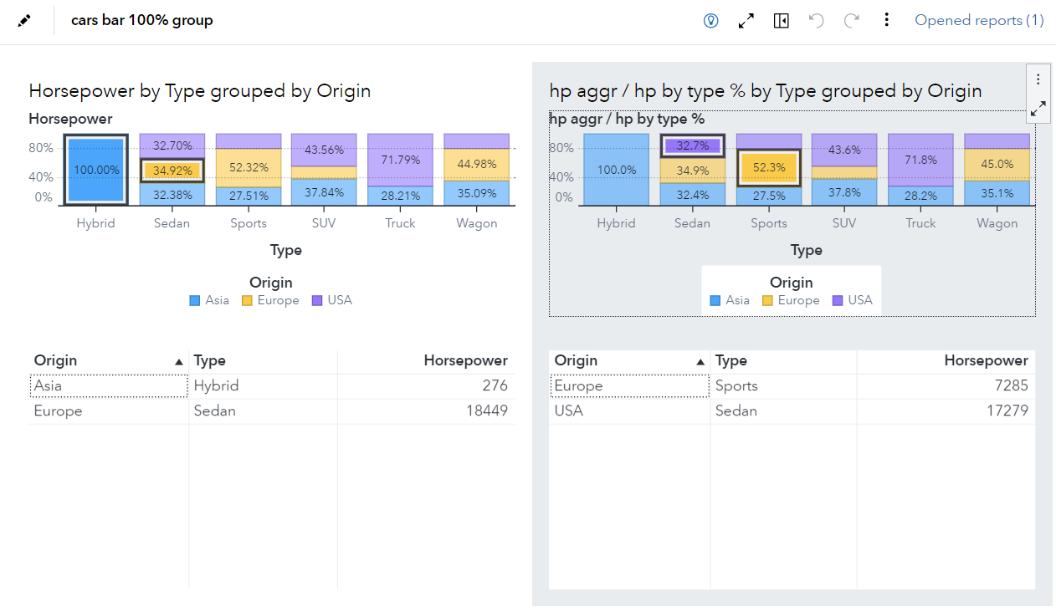This screenshot has width=1056, height=612.
Task: Click the 52.3% Sports segment in the right chart
Action: (x=768, y=168)
